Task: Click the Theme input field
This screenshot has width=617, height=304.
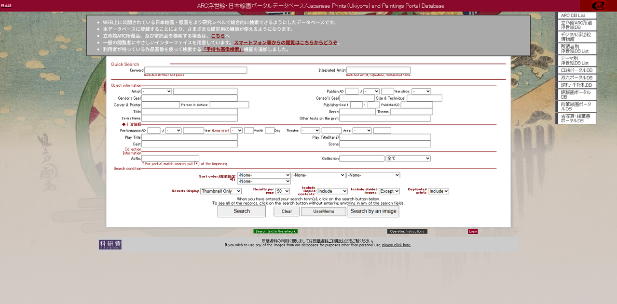Action: [411, 111]
